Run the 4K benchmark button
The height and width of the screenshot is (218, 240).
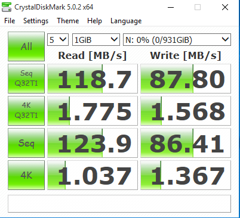coord(26,175)
